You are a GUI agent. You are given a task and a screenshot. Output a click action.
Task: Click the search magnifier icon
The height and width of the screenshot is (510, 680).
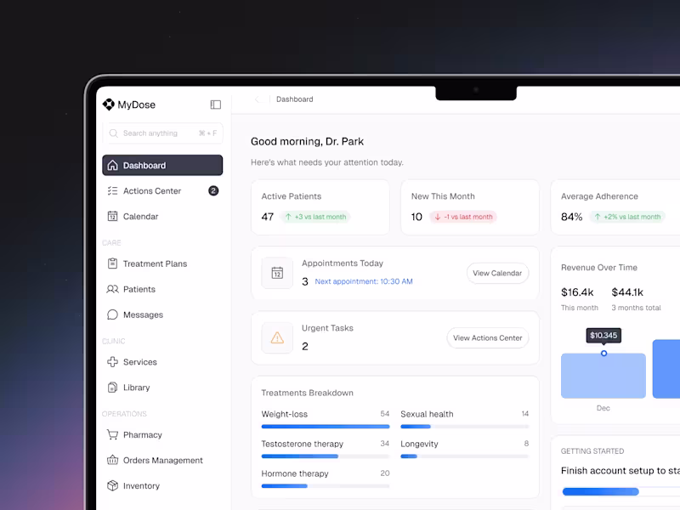(x=113, y=133)
